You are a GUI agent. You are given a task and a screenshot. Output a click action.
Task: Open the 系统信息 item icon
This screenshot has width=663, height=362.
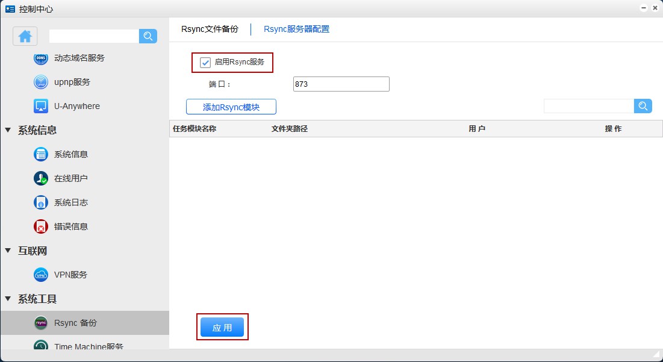click(41, 154)
